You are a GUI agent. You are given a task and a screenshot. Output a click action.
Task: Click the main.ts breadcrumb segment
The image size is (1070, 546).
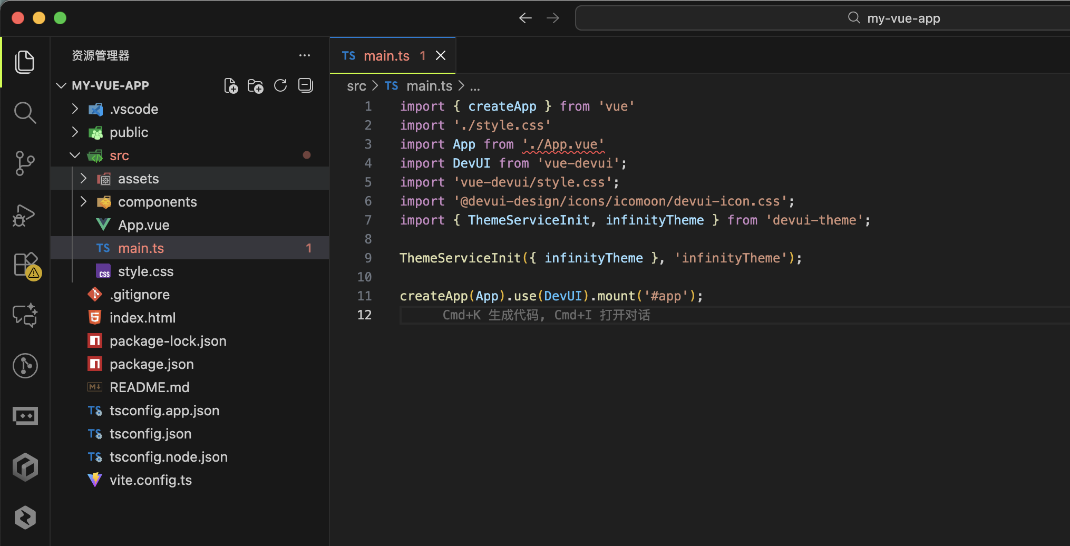pyautogui.click(x=419, y=86)
